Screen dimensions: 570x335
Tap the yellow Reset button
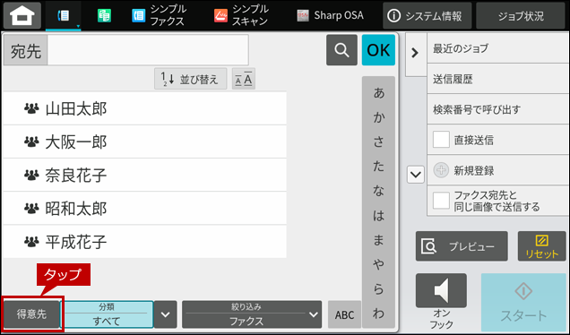(x=541, y=246)
